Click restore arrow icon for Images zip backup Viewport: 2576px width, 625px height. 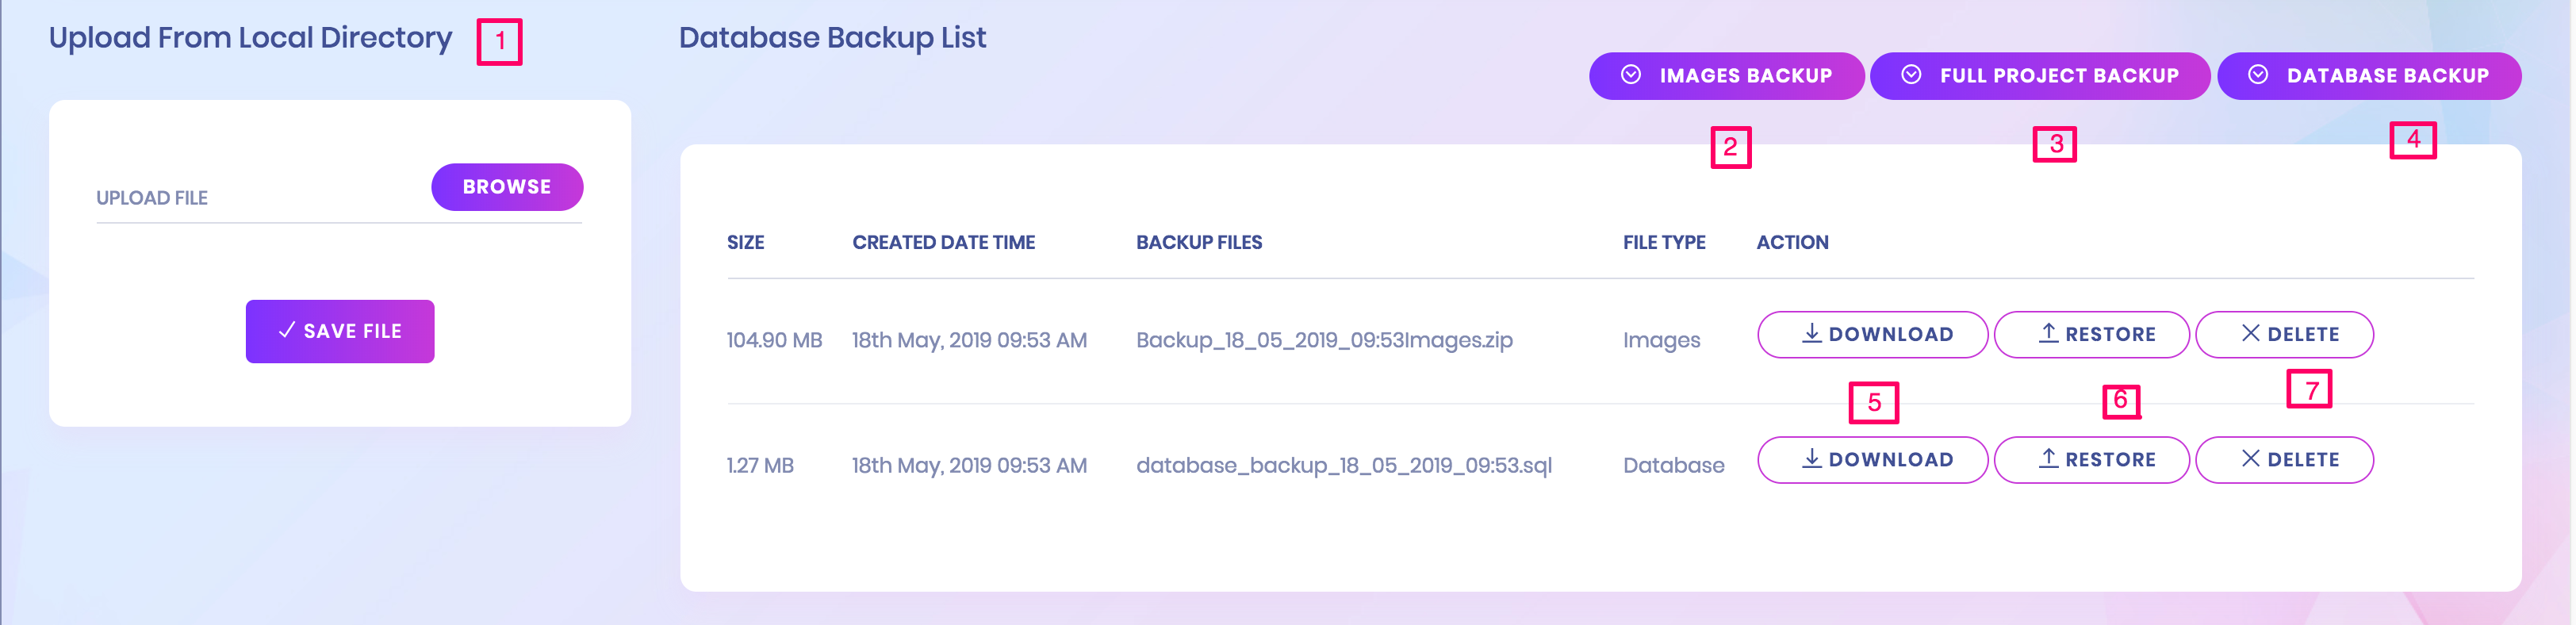click(x=2048, y=334)
